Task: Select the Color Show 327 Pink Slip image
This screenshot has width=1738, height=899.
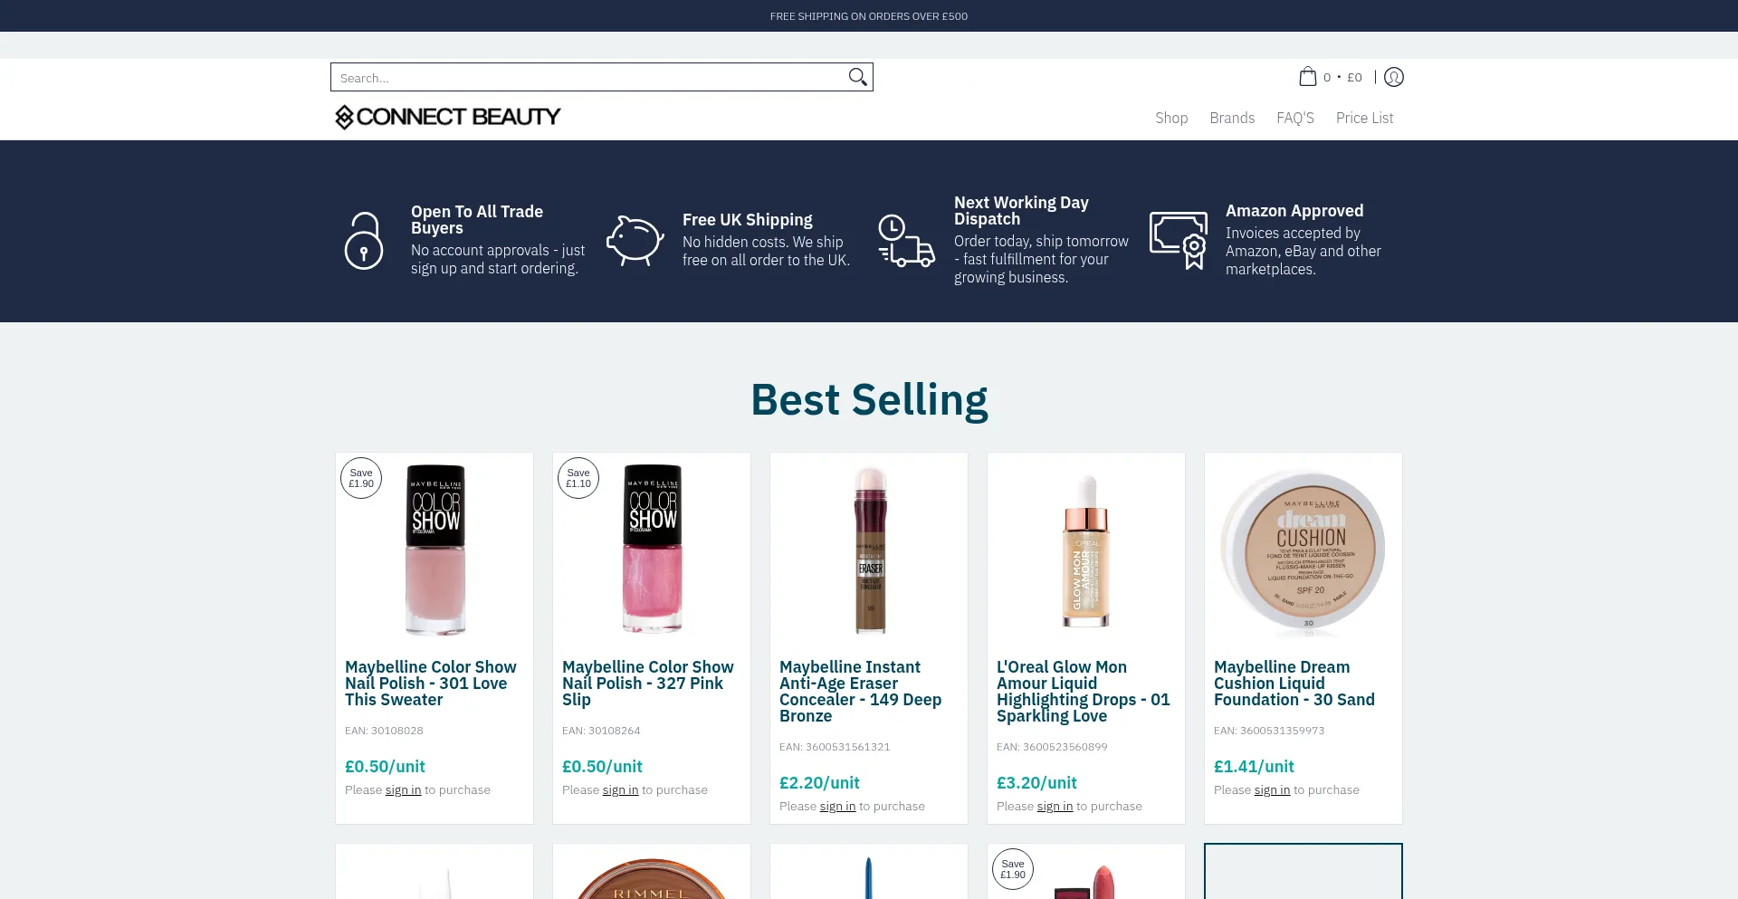Action: [x=652, y=549]
